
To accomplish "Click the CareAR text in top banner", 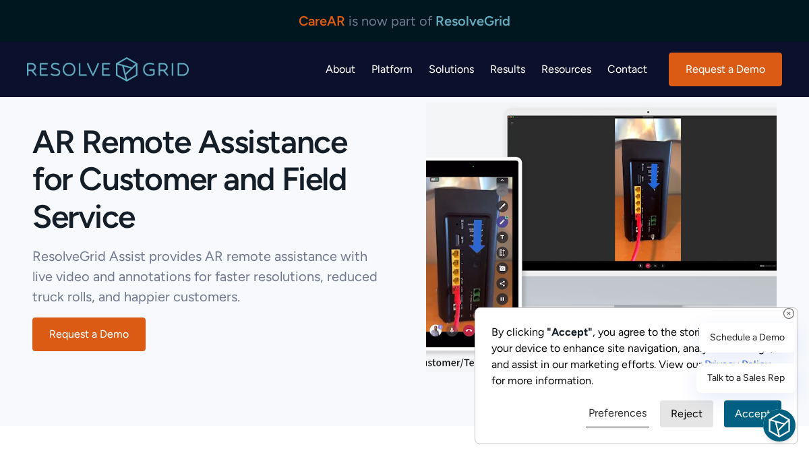I will (322, 21).
